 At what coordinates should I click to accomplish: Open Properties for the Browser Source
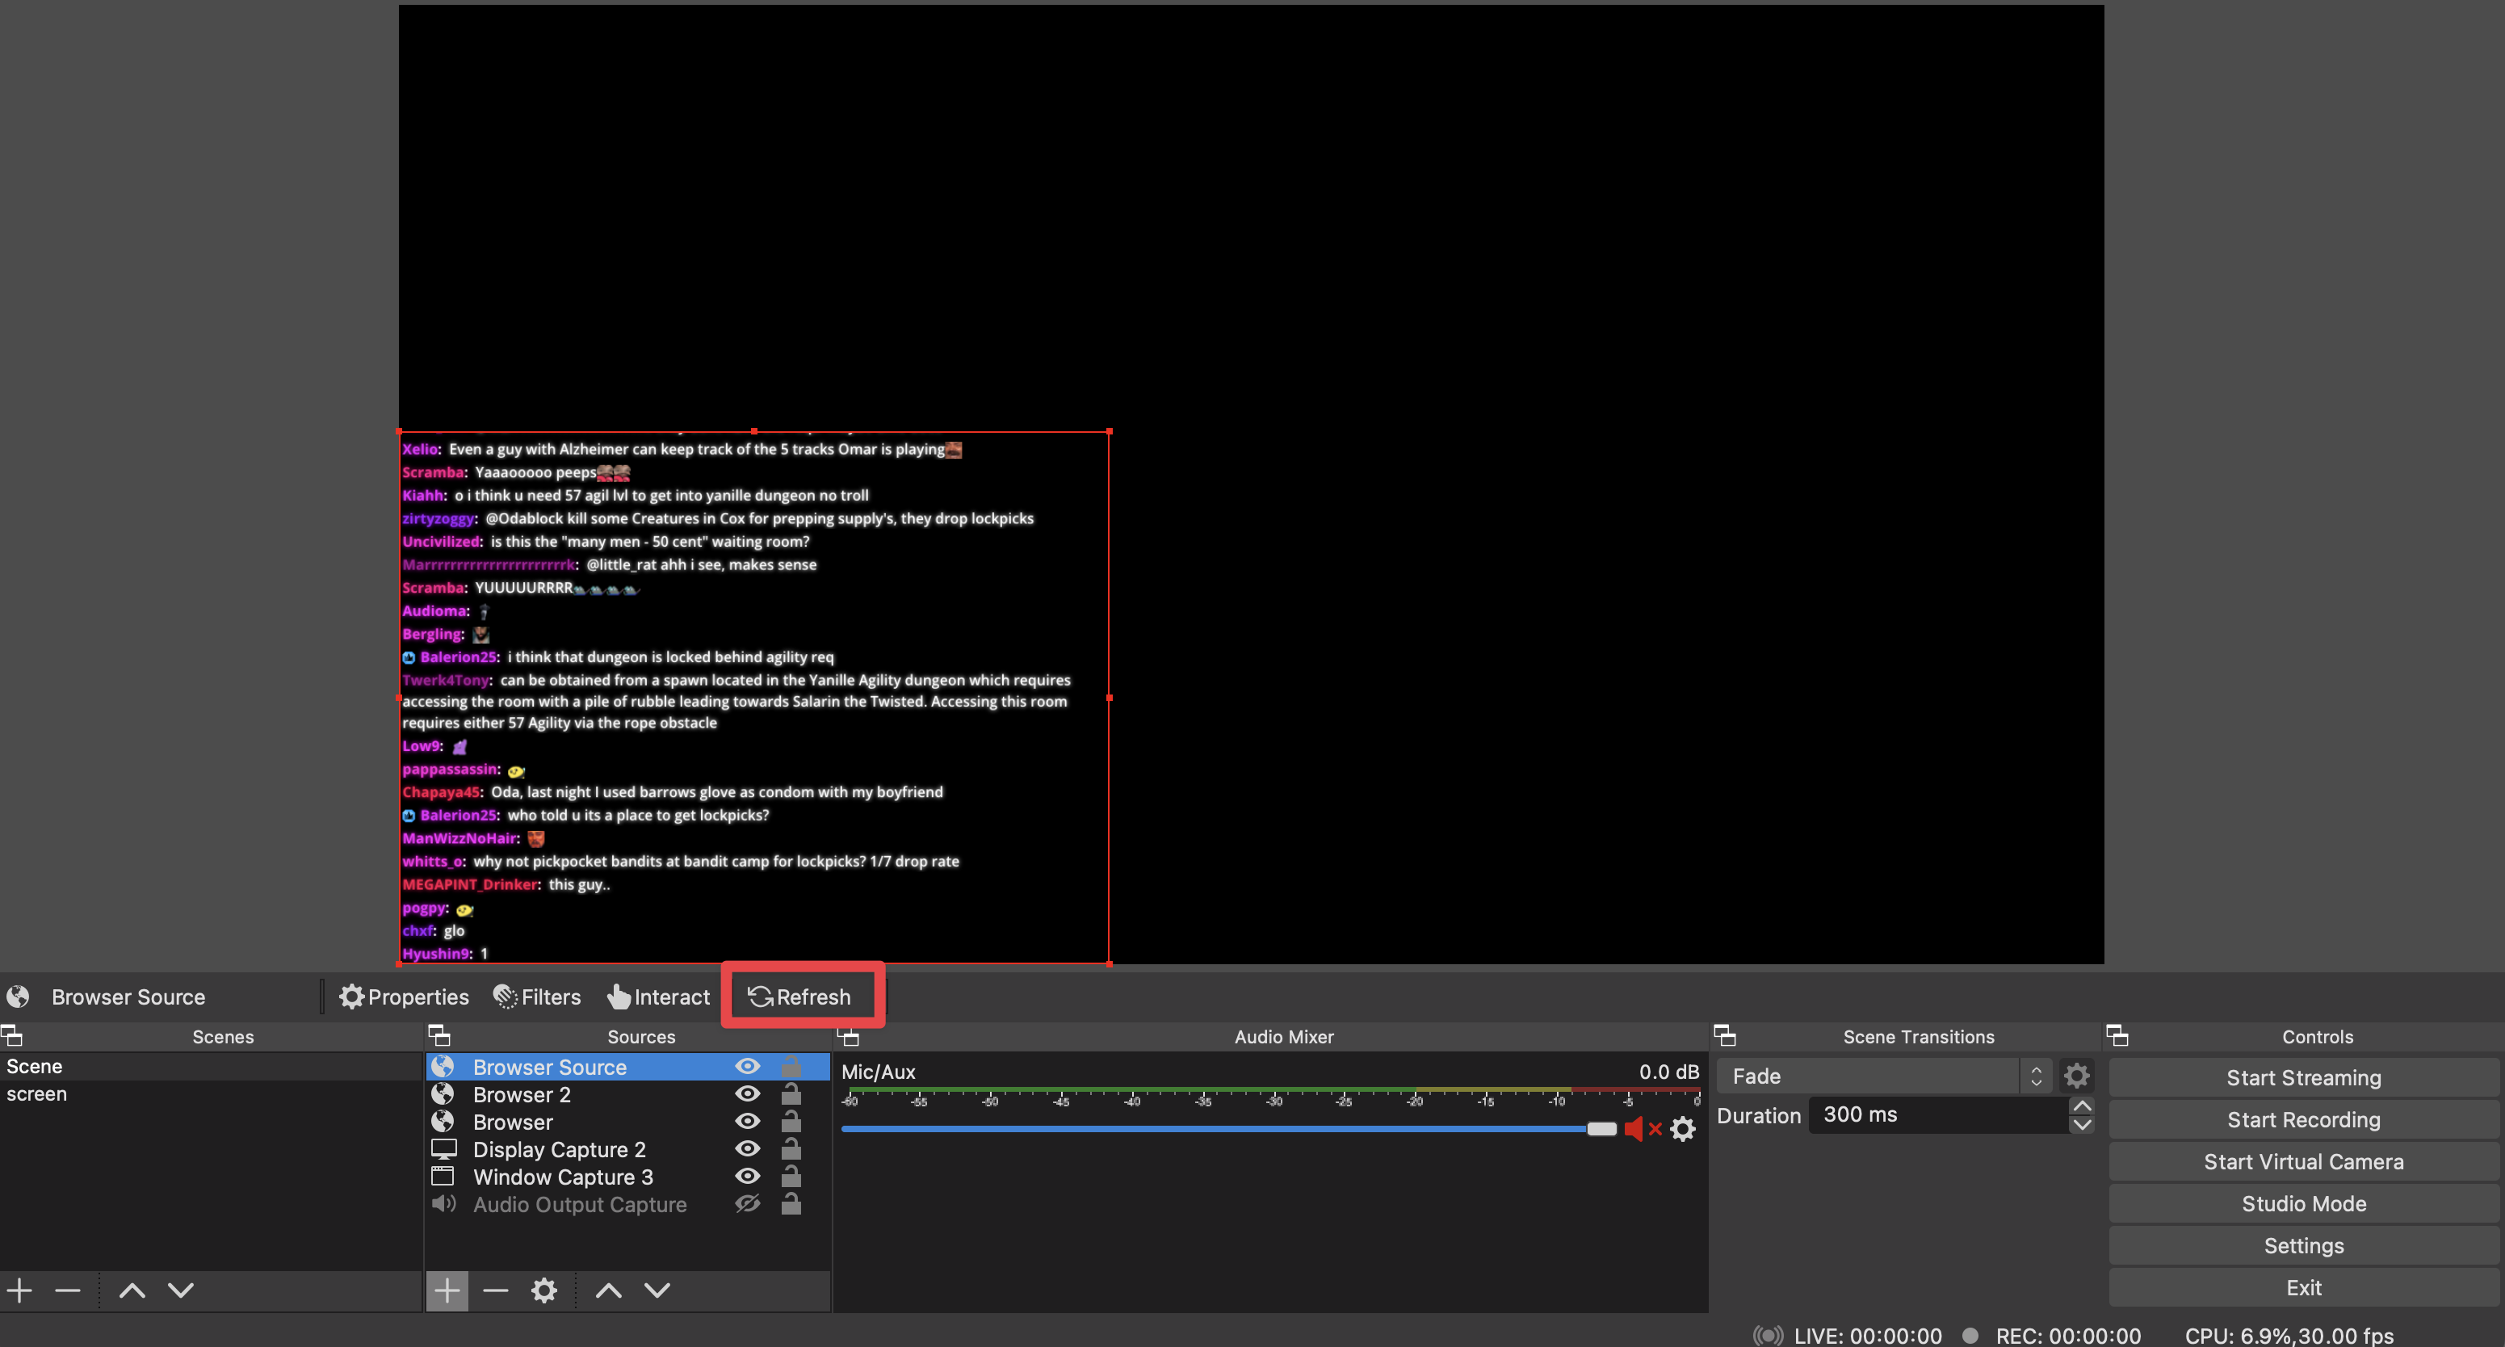coord(404,996)
